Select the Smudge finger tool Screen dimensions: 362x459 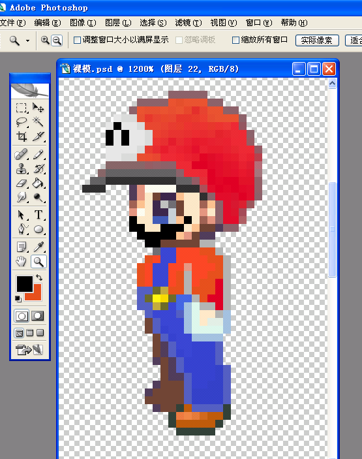(22, 197)
